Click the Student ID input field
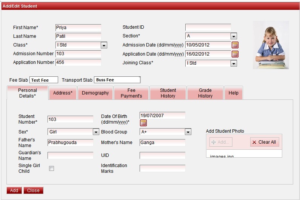 pyautogui.click(x=208, y=27)
